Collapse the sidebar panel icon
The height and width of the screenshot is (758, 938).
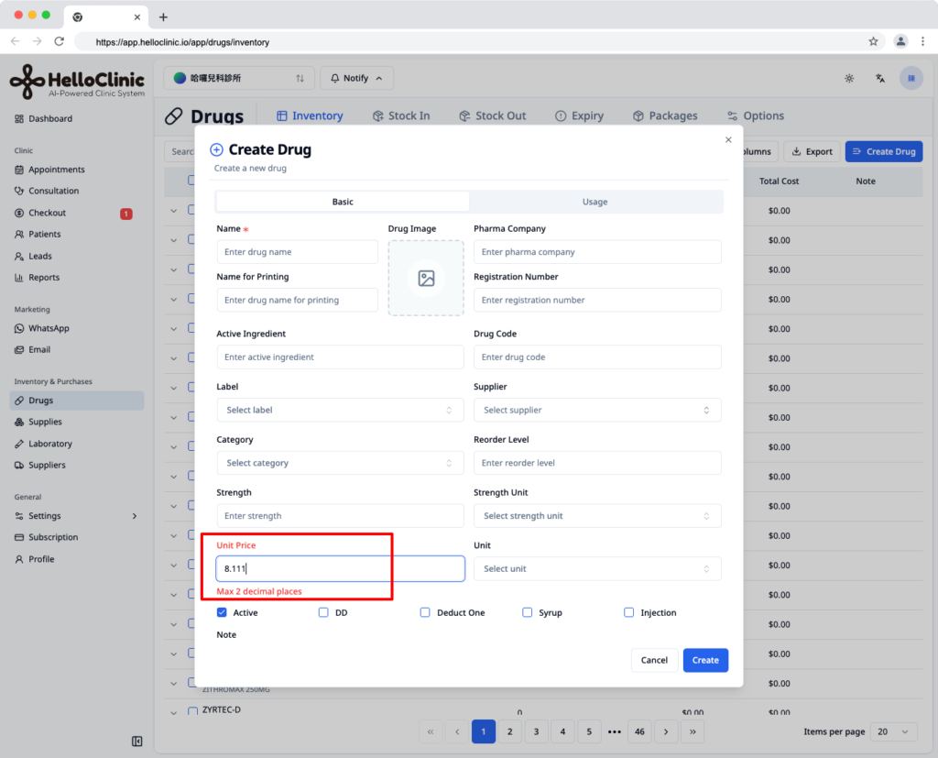[137, 742]
